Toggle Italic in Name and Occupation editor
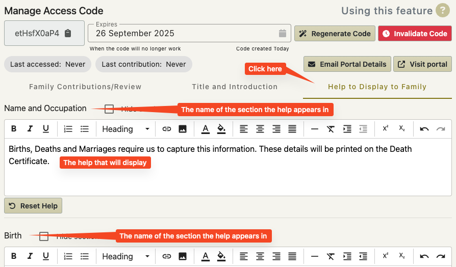Screen dimensions: 456x267 (30, 129)
